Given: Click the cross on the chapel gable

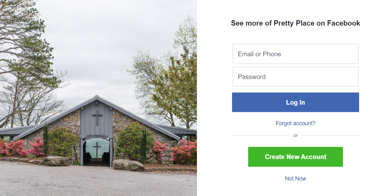Looking at the screenshot, I should click(97, 117).
